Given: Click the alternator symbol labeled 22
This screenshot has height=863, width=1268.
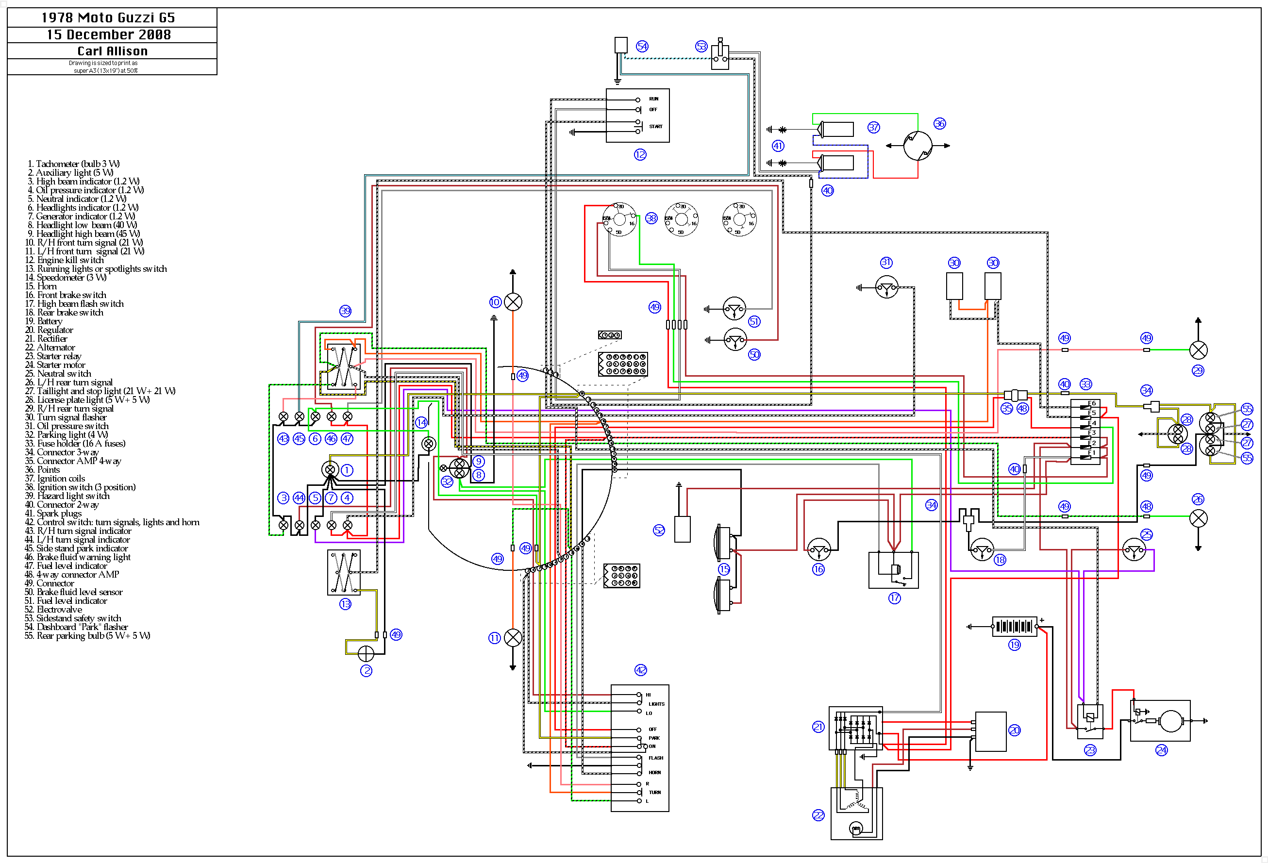Looking at the screenshot, I should (856, 813).
